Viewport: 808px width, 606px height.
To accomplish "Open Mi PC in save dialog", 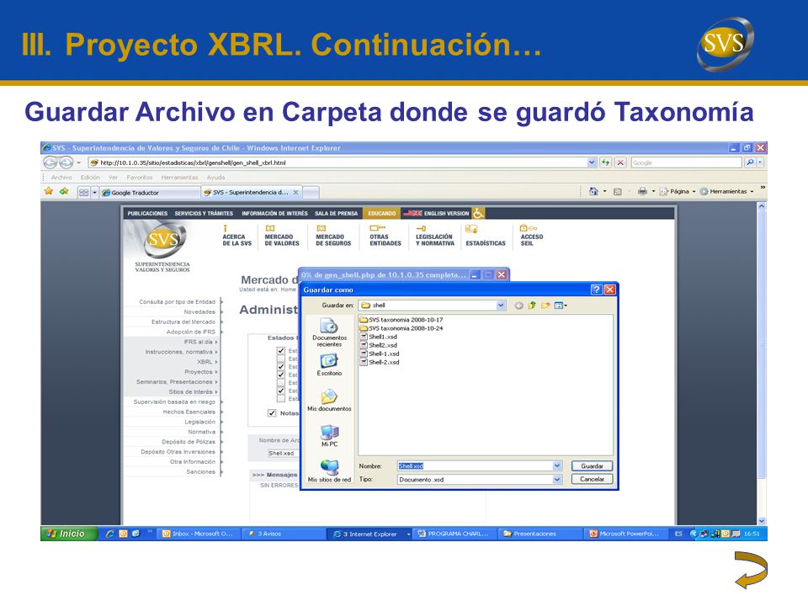I will point(329,436).
